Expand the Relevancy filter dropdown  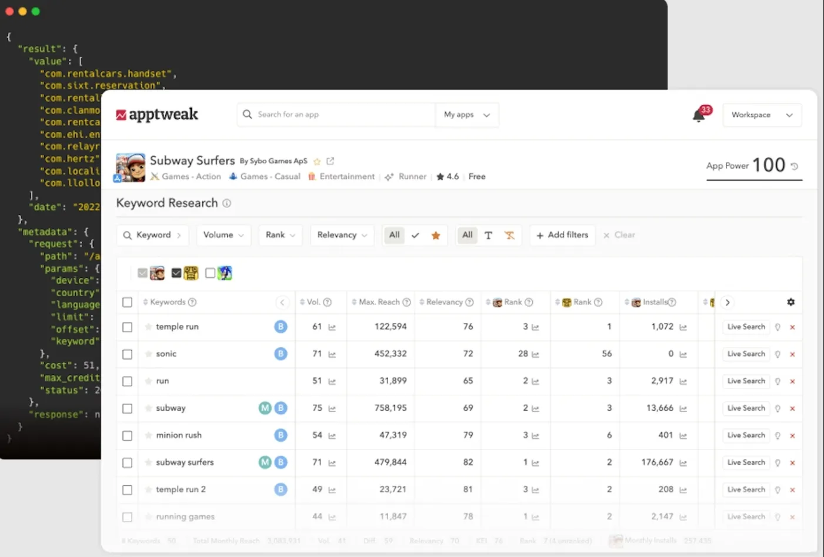(342, 235)
